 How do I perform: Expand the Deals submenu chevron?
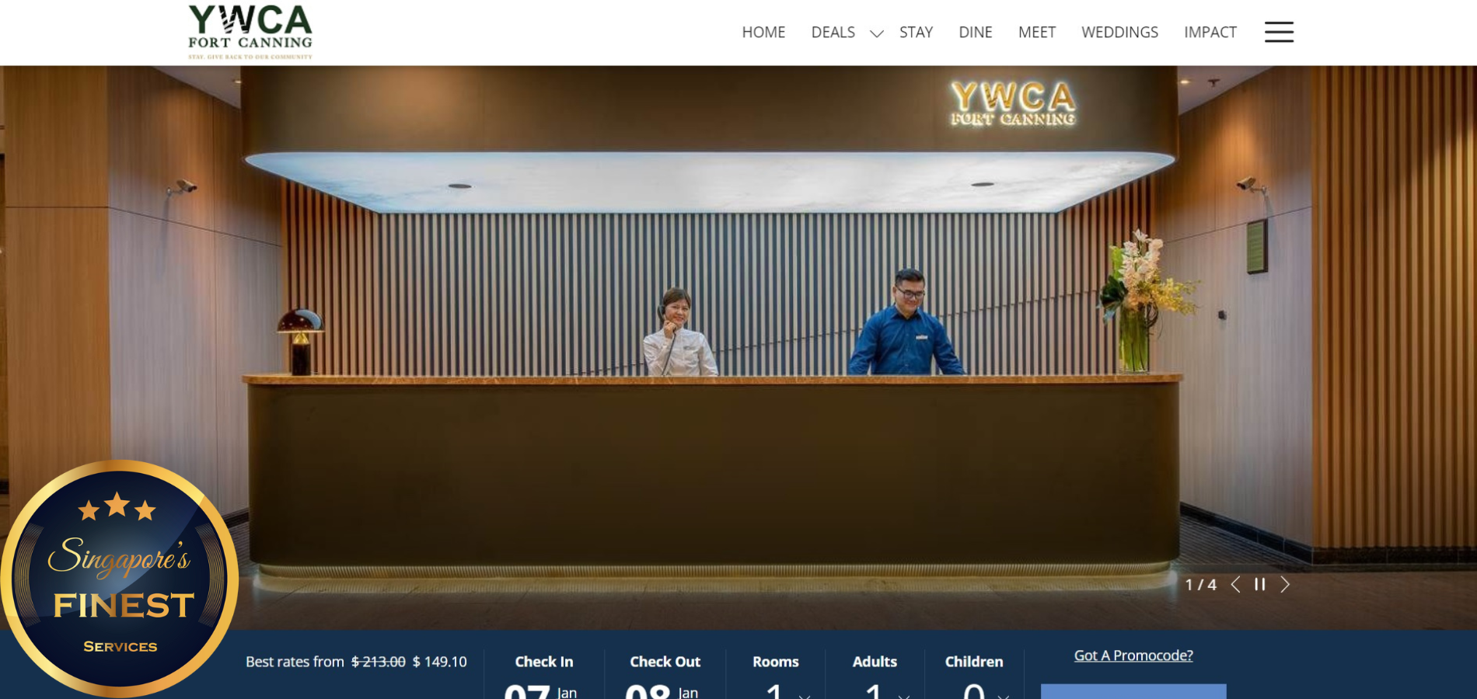point(876,33)
